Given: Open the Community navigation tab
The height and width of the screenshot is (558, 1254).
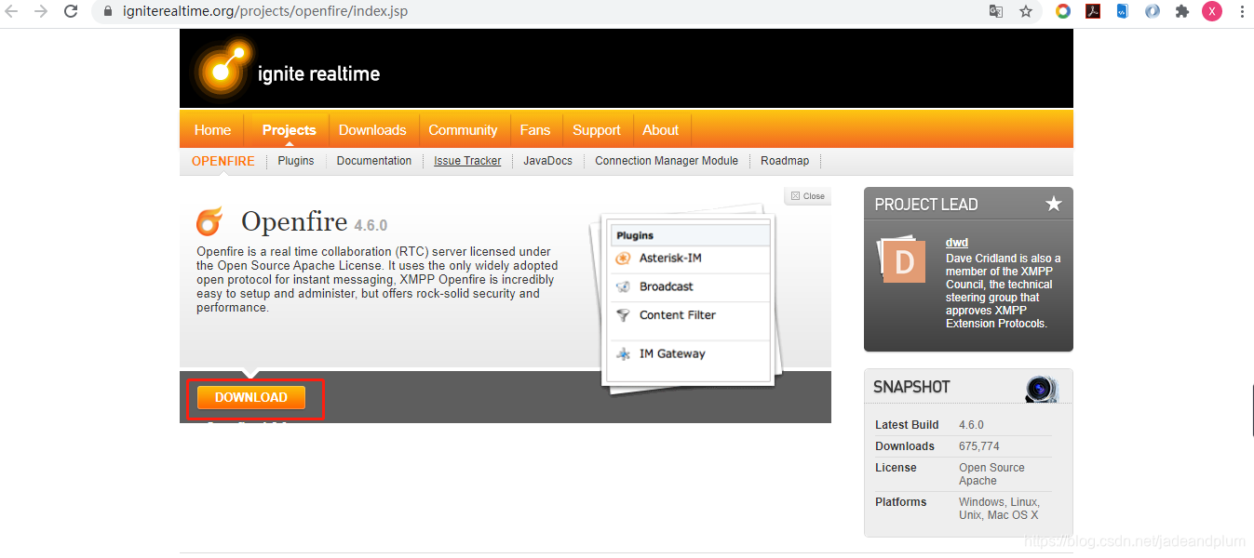Looking at the screenshot, I should pos(463,130).
